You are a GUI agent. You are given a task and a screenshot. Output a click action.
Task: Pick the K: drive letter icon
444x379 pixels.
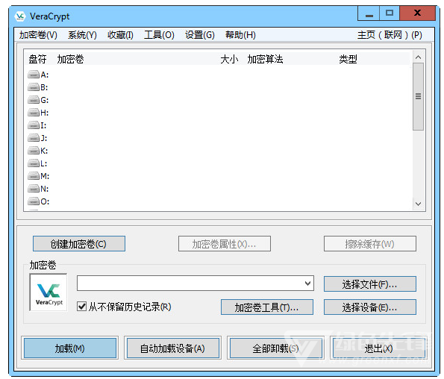(34, 151)
